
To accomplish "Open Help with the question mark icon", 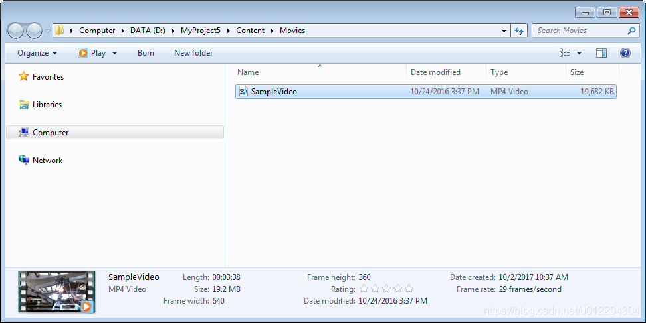I will (x=625, y=53).
